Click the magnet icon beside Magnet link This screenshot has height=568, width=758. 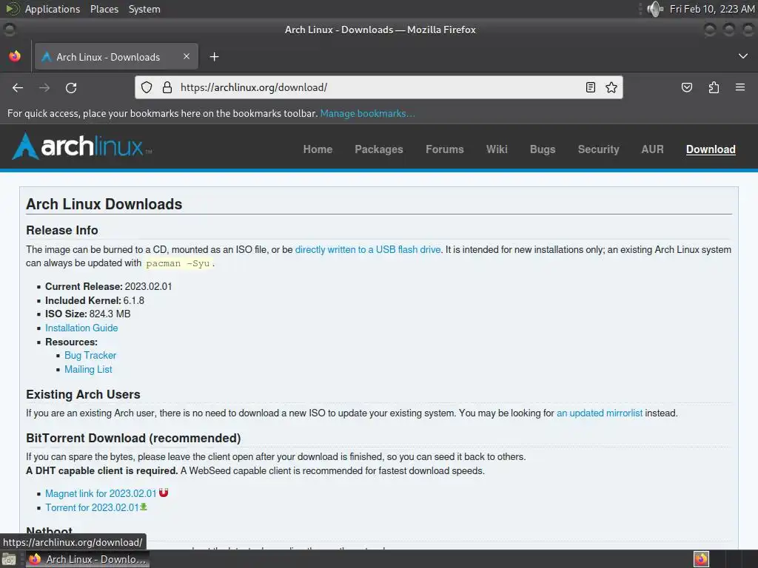click(x=164, y=493)
